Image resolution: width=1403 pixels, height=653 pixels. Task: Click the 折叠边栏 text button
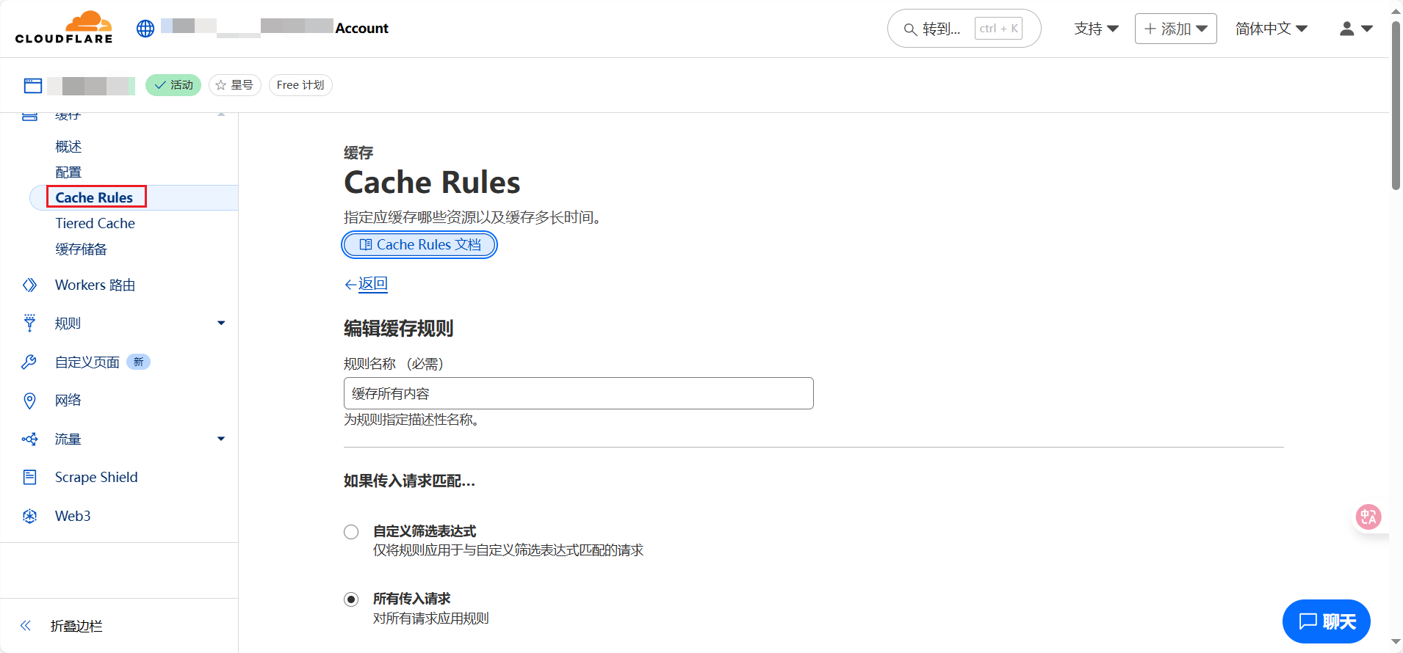76,626
